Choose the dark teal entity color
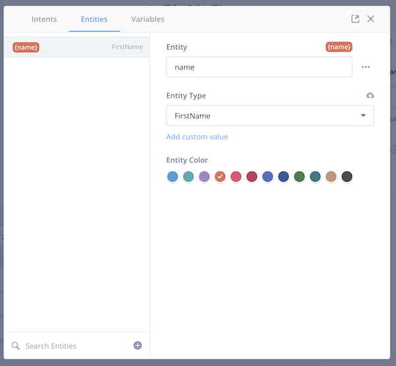The image size is (396, 366). [315, 176]
